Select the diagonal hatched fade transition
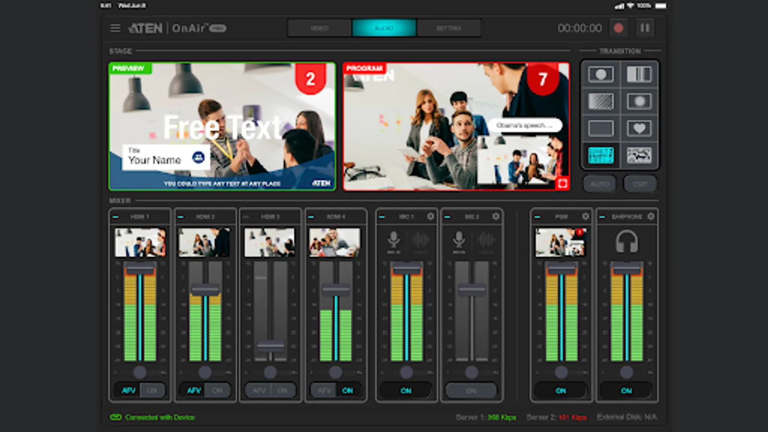This screenshot has width=768, height=432. click(601, 101)
